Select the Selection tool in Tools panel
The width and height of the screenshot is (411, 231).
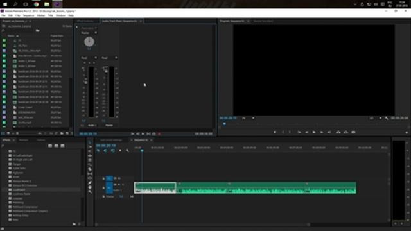90,142
